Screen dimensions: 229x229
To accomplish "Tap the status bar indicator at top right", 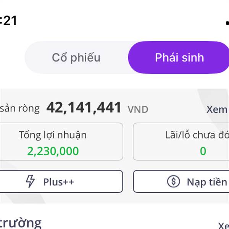I will [x=227, y=23].
